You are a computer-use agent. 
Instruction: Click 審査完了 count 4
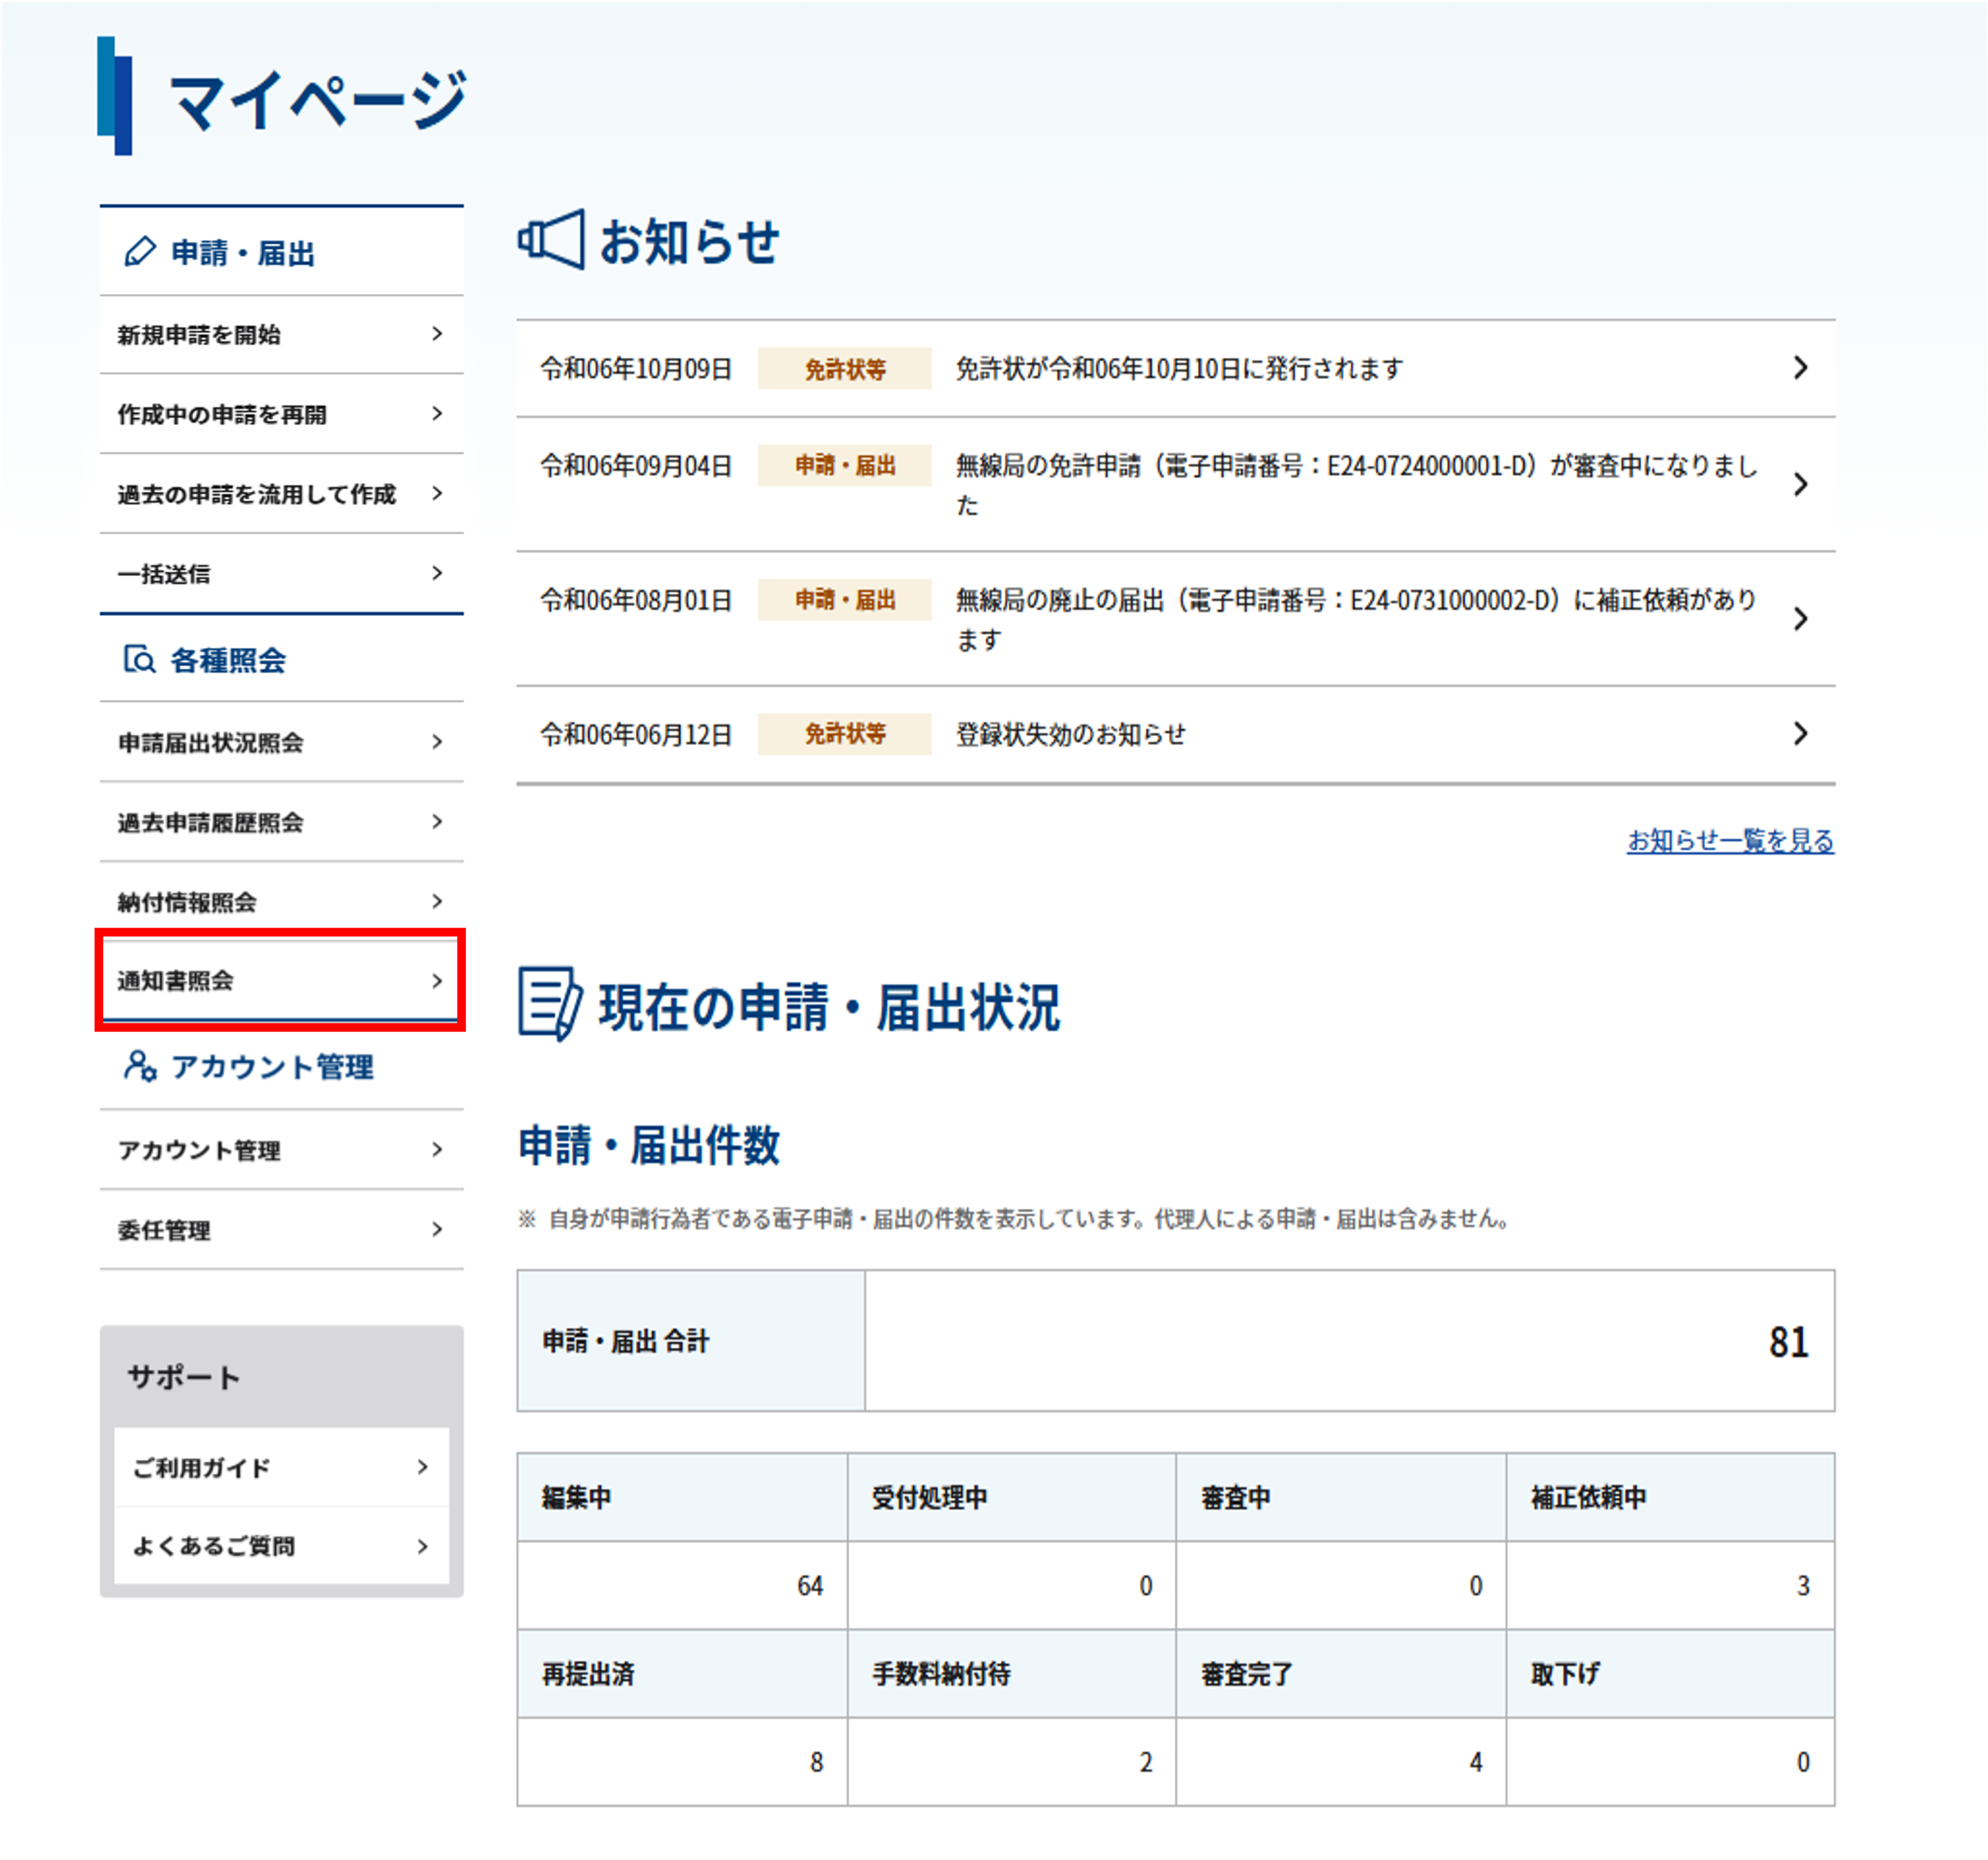point(1476,1762)
